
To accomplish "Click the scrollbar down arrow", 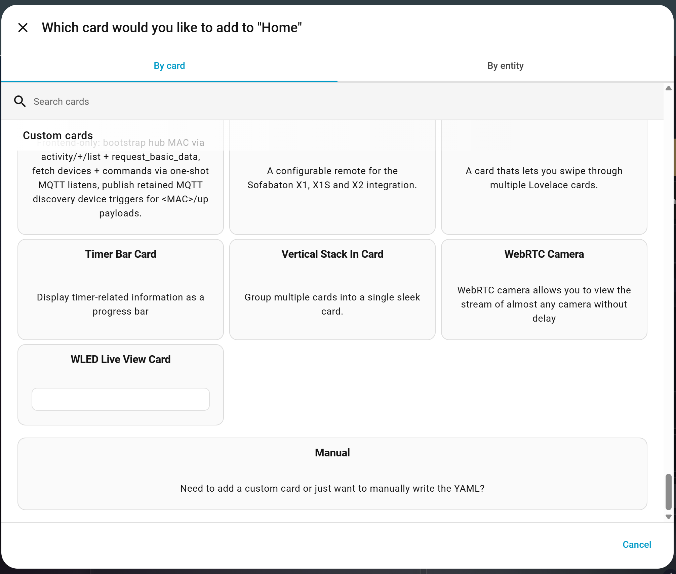I will pos(668,517).
